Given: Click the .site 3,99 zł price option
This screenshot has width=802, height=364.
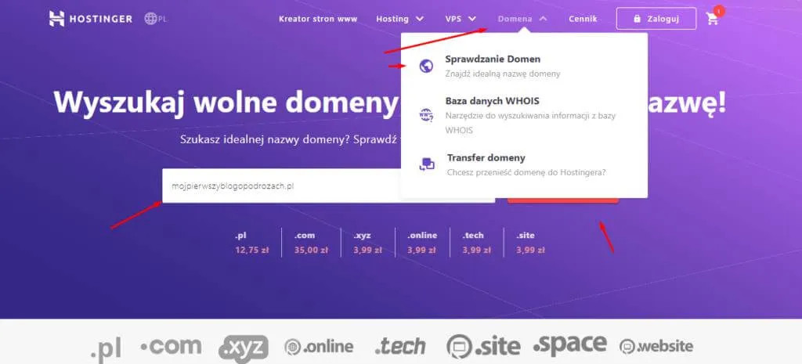Looking at the screenshot, I should (x=530, y=243).
